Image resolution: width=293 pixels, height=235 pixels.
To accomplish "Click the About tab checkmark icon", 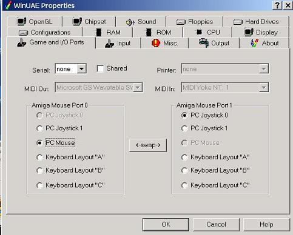I will 254,43.
